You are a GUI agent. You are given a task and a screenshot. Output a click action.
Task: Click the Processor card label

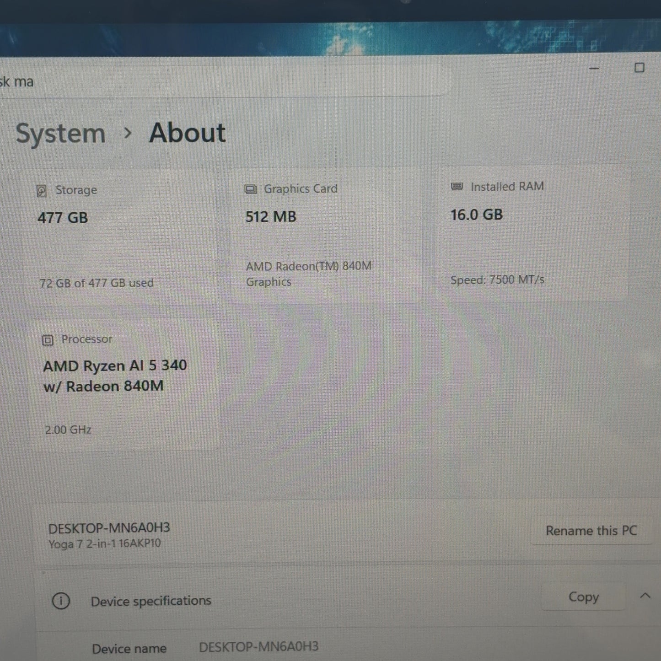click(x=87, y=339)
